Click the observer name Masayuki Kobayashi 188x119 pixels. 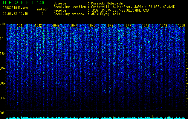[107, 3]
